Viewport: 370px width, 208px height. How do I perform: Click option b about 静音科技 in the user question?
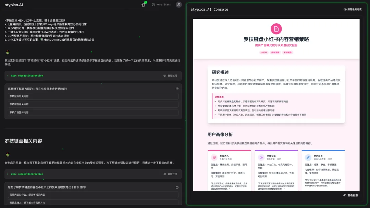pos(39,28)
